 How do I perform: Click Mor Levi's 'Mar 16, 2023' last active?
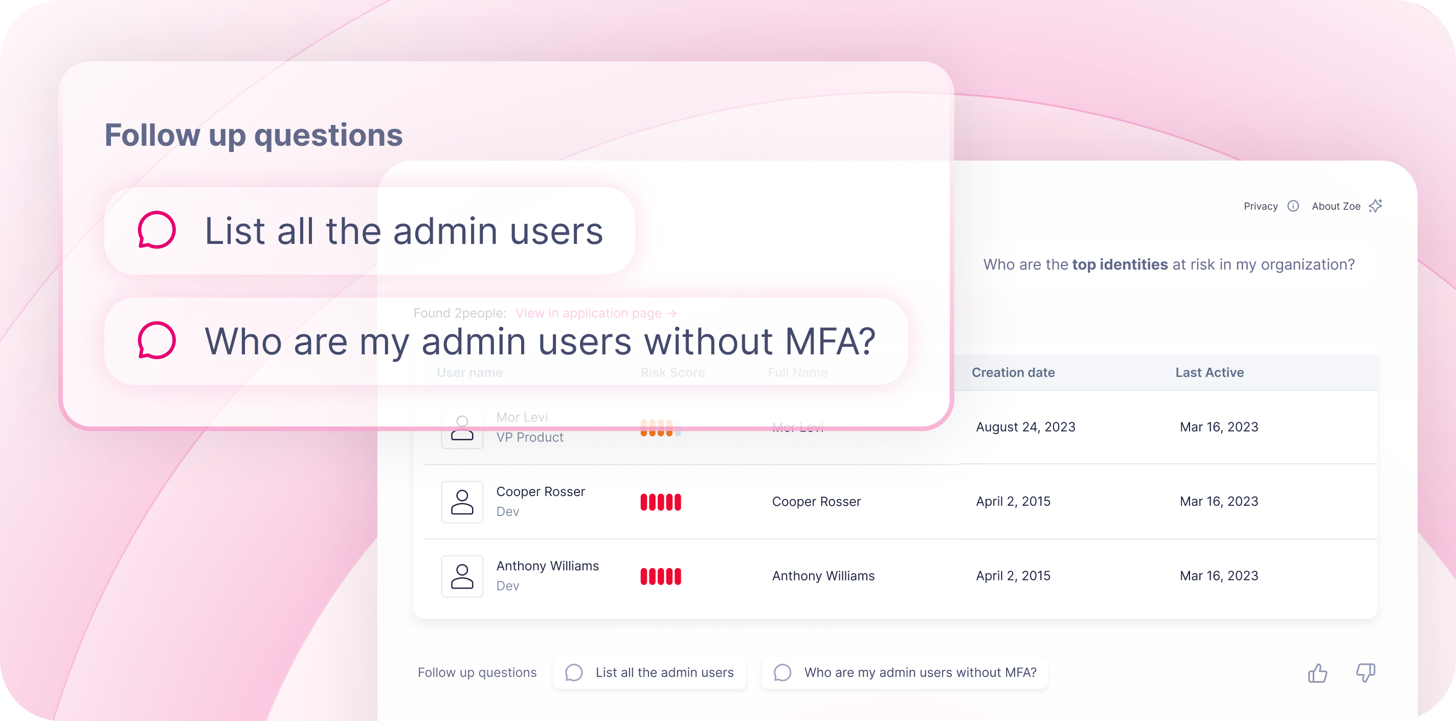[1219, 426]
